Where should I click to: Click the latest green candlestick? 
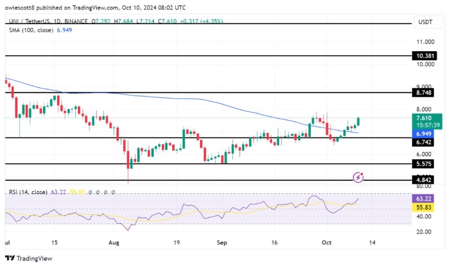coord(358,121)
